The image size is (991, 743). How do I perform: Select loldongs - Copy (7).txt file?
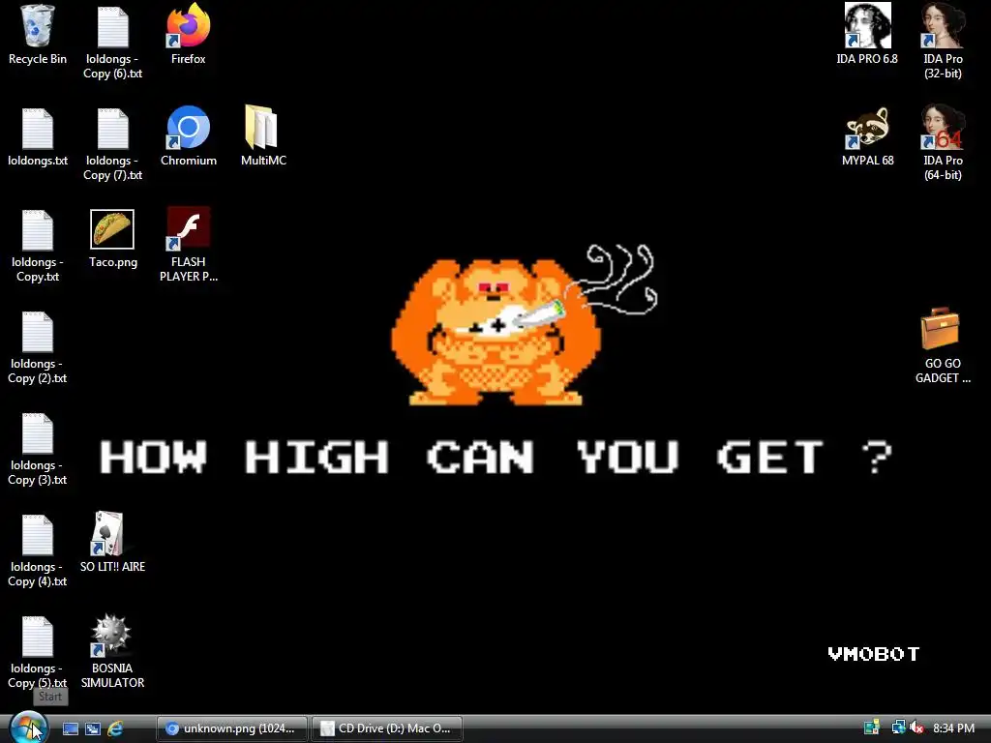tap(112, 143)
